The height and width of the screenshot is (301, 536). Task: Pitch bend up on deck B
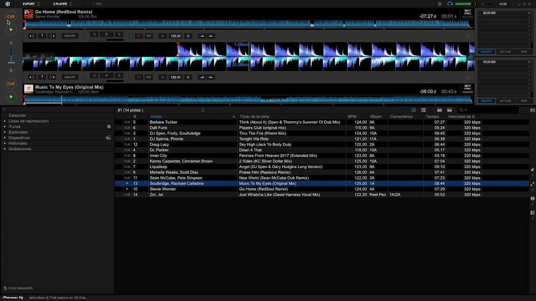point(211,77)
